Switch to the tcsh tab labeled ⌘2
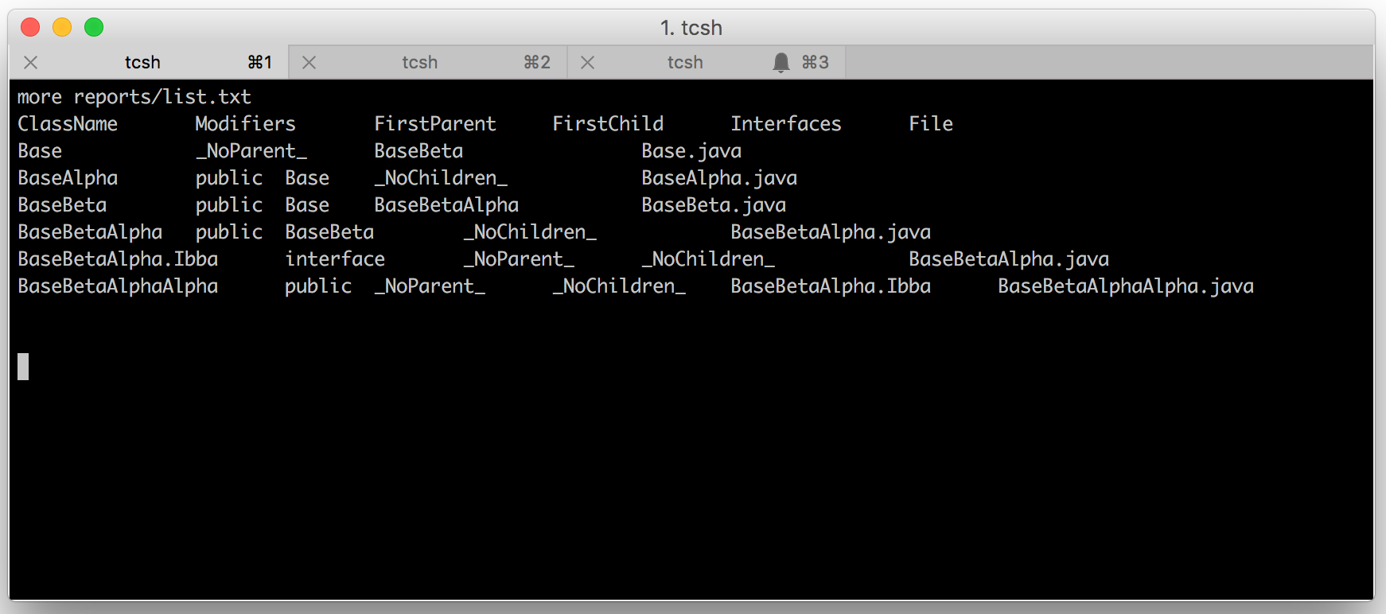Screen dimensions: 1386x614 [x=427, y=62]
